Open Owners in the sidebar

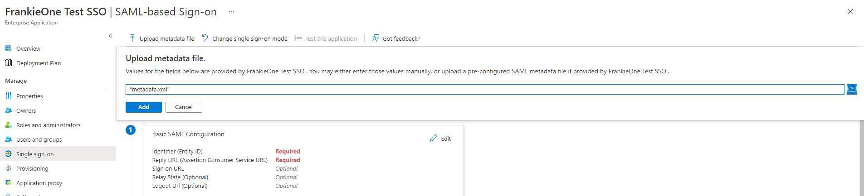[26, 110]
